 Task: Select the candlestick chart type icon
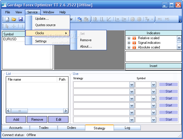[96, 19]
